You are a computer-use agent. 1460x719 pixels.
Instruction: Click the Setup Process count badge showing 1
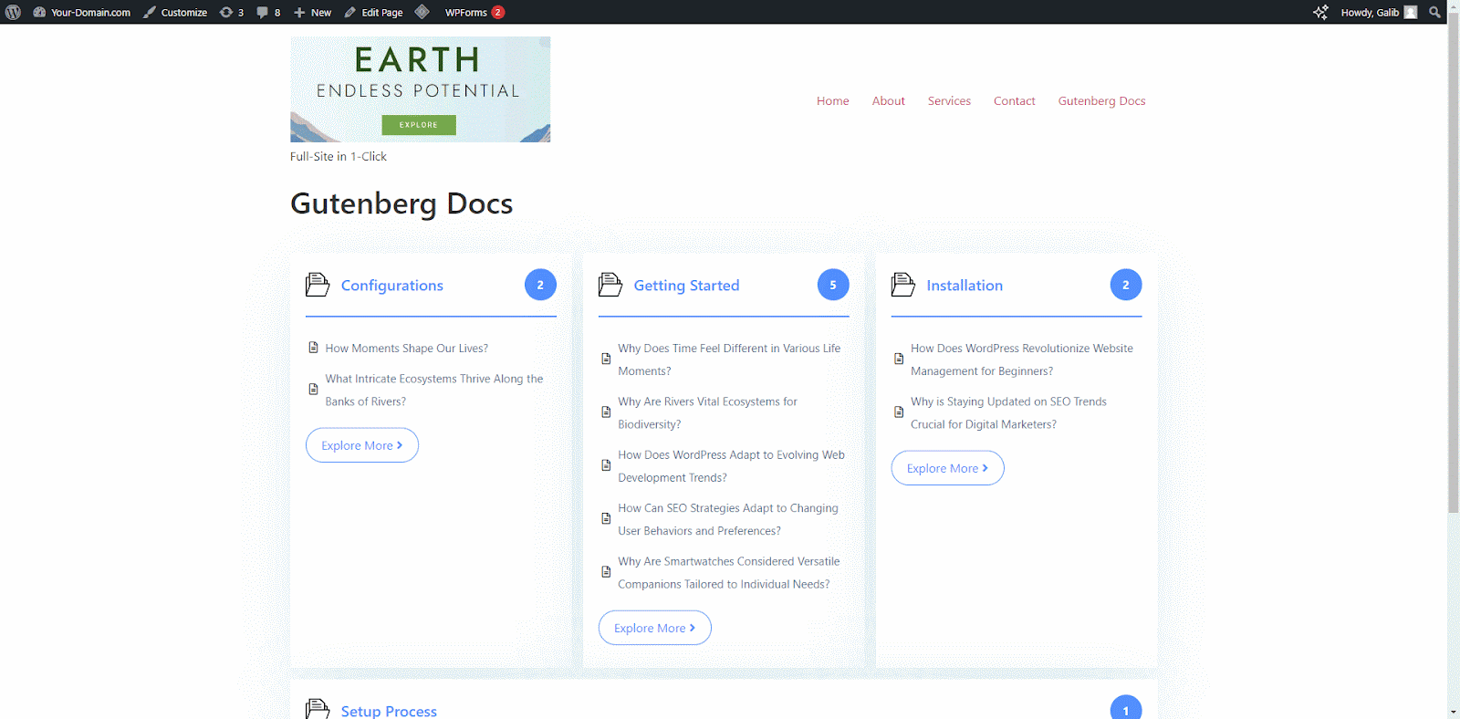click(1126, 708)
